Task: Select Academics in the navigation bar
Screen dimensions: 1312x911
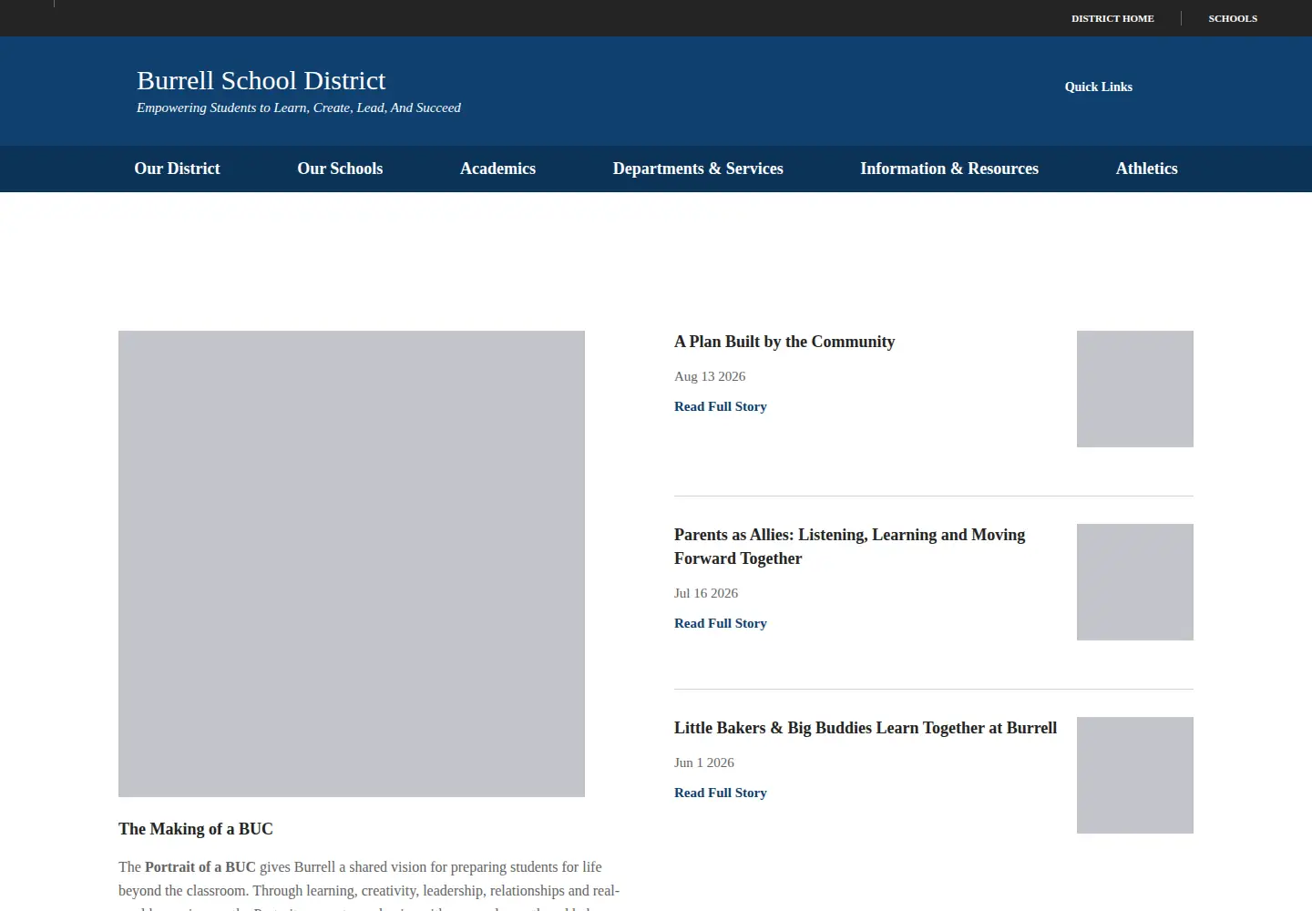Action: [497, 169]
